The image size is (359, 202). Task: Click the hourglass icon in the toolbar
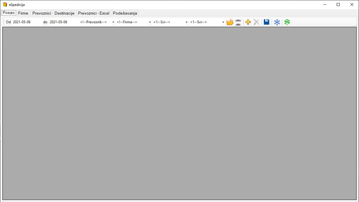[x=238, y=22]
